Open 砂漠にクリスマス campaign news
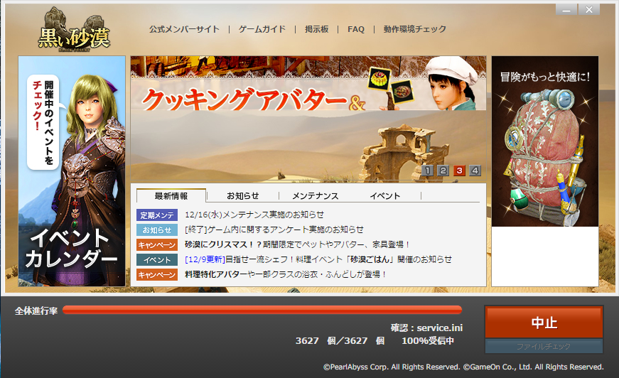This screenshot has width=619, height=378. tap(297, 244)
